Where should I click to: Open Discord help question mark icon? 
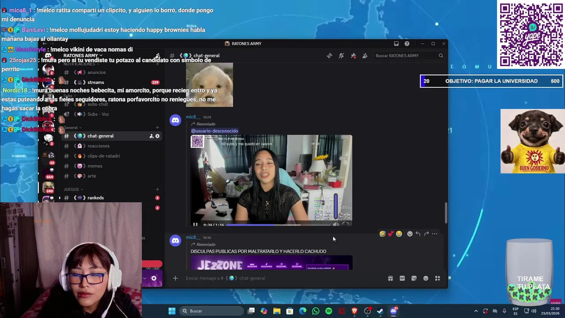pos(407,44)
